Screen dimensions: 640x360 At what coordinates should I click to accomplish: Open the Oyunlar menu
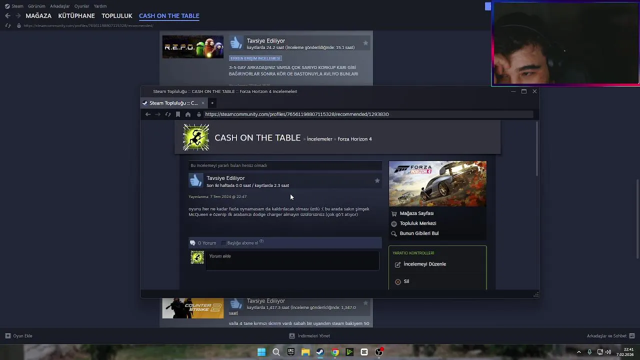point(82,6)
